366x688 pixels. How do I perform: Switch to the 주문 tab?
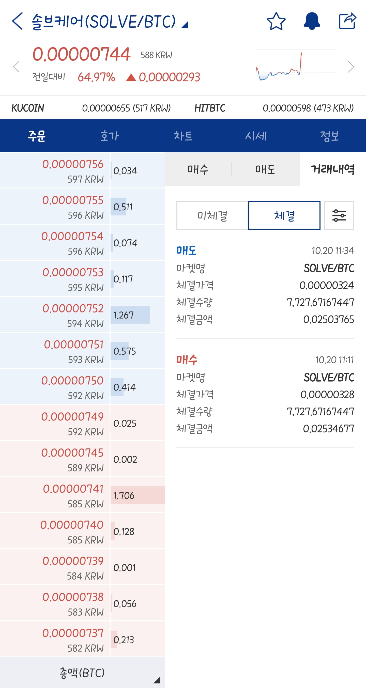click(37, 136)
